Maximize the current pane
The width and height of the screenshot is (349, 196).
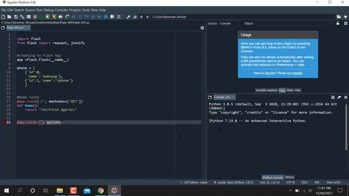pyautogui.click(x=112, y=17)
